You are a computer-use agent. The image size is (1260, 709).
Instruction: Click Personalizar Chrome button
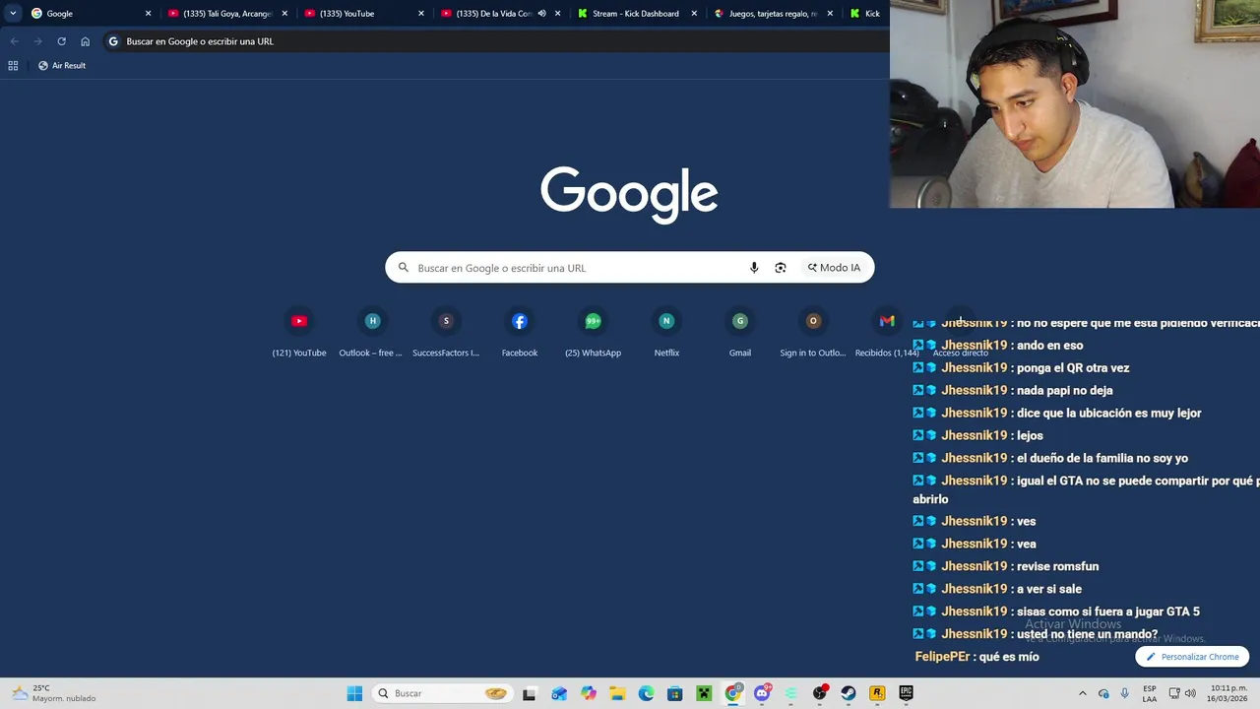pos(1192,657)
